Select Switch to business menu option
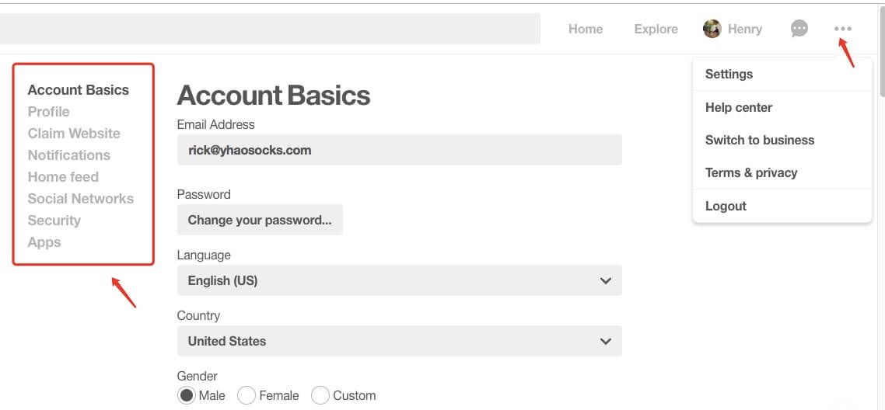Screen dimensions: 885x410 point(759,140)
